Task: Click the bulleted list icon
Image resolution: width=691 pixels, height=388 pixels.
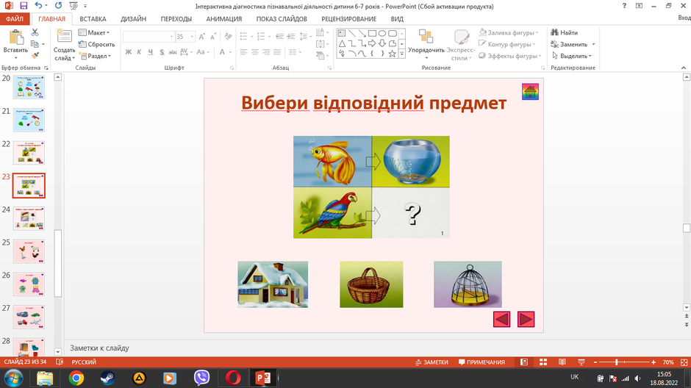Action: pyautogui.click(x=245, y=37)
